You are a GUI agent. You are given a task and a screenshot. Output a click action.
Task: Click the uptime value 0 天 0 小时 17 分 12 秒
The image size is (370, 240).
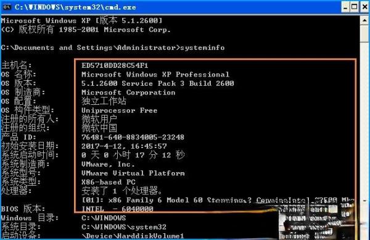coord(133,155)
